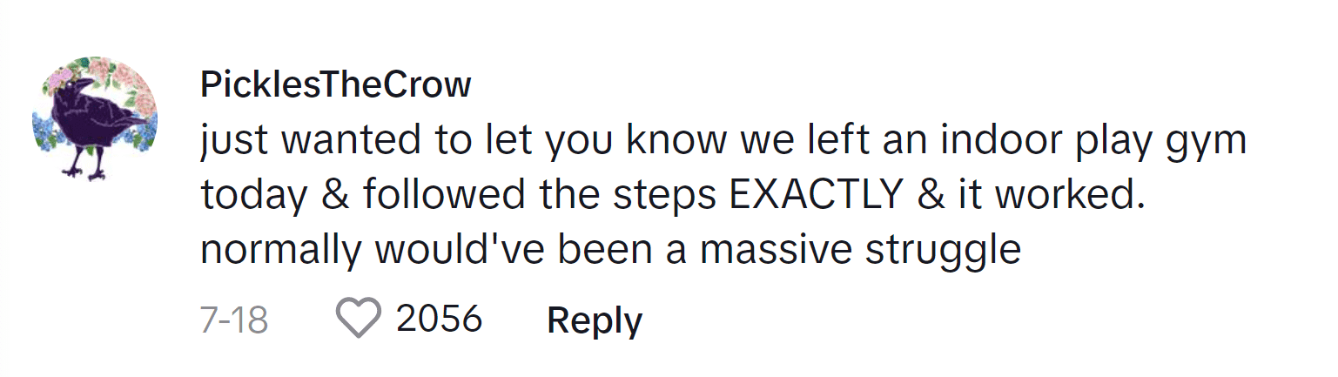
Task: Click the "massive struggle" comment line
Action: (x=610, y=251)
